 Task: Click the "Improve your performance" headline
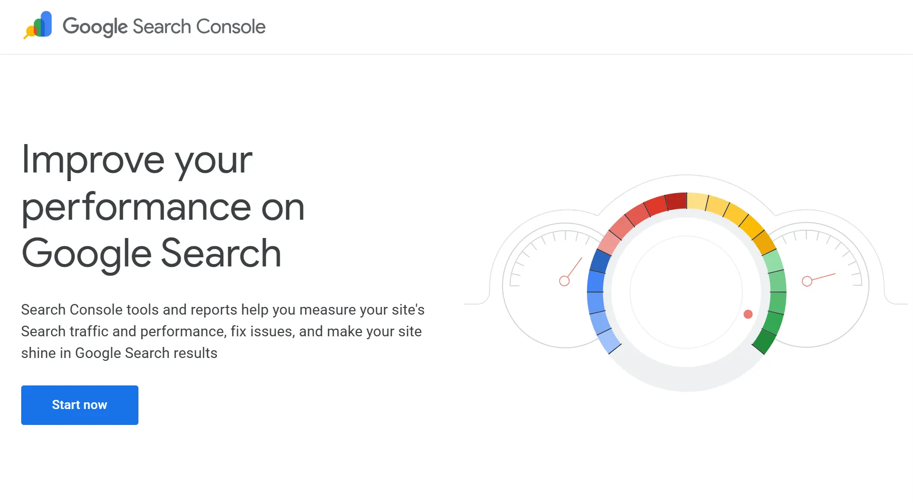pyautogui.click(x=163, y=206)
